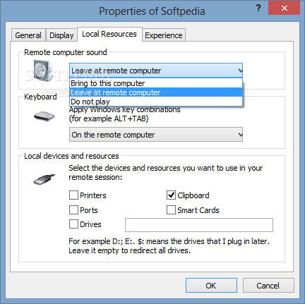Enable the Smart Cards checkbox

(x=171, y=209)
